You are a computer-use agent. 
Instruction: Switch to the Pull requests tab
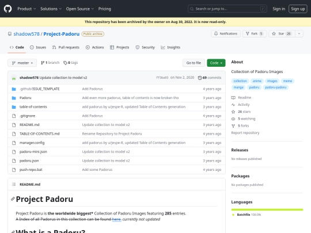pyautogui.click(x=66, y=47)
